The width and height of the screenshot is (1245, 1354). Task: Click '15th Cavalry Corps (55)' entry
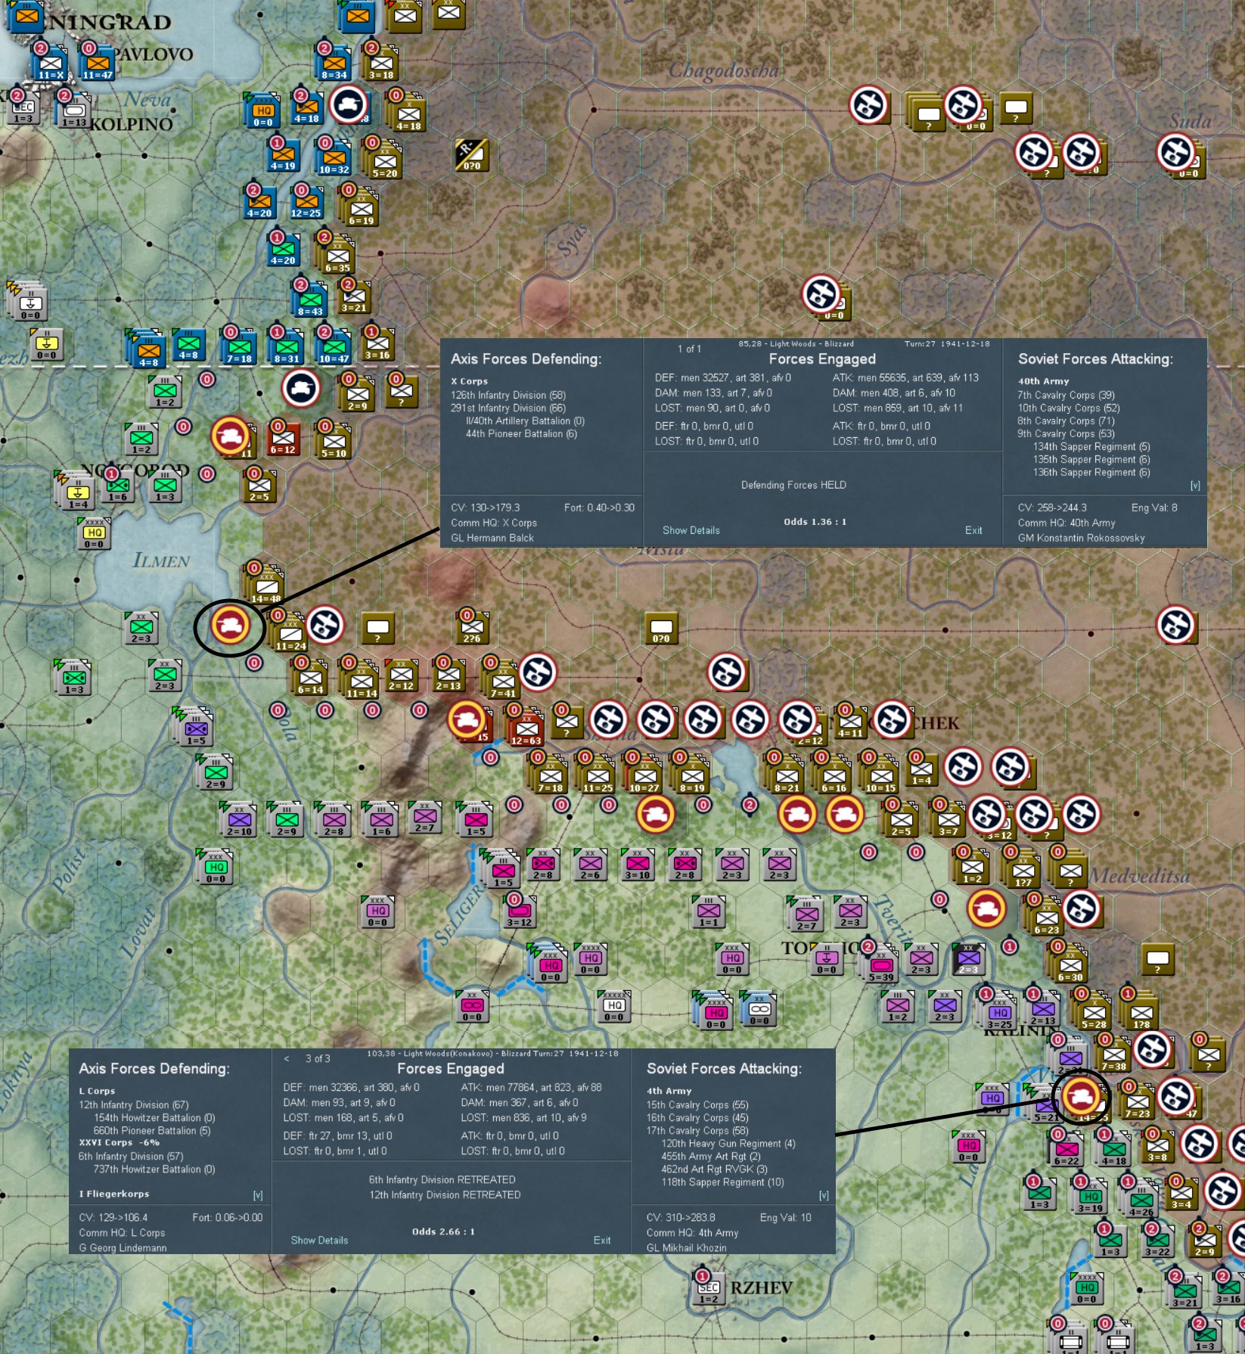coord(697,1104)
